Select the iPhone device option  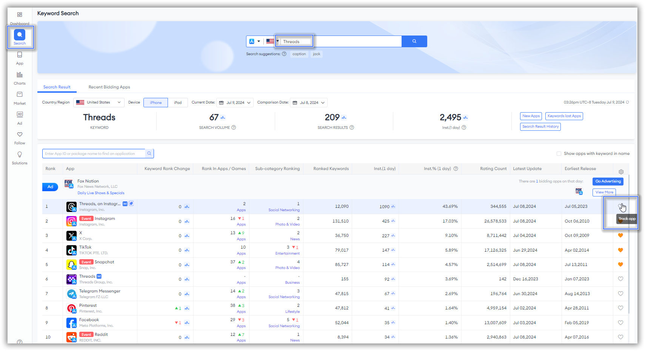(155, 102)
